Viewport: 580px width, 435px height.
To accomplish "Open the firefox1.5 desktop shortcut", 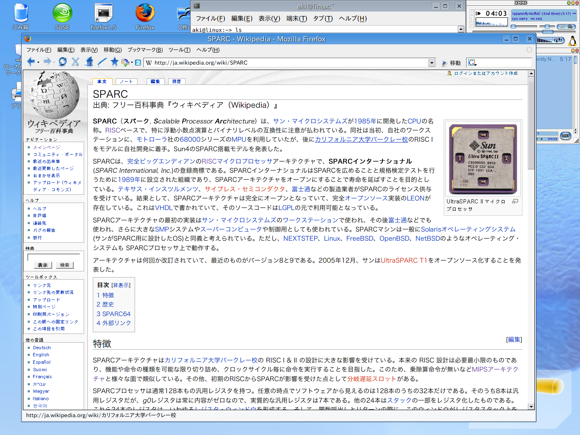I will (x=104, y=17).
